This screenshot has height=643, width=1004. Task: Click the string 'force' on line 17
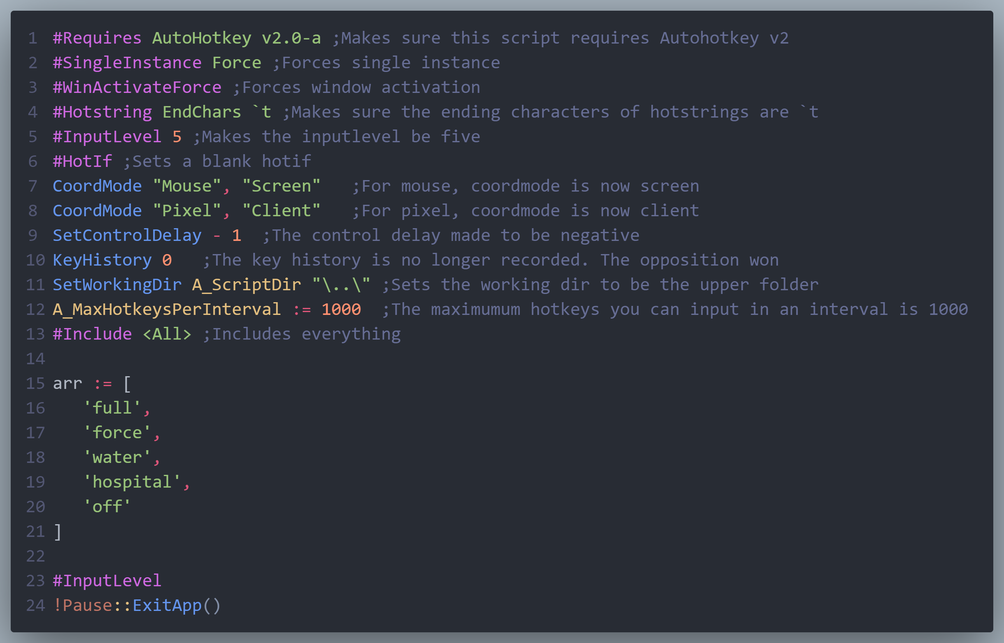tap(117, 433)
